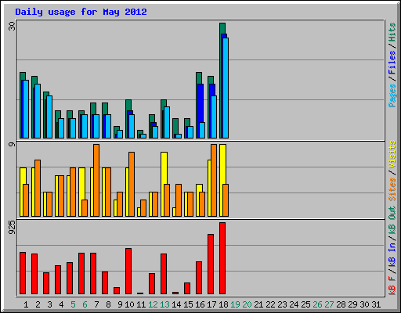Screen dimensions: 401x313
Task: Click day '28' on the date axis
Action: click(x=341, y=304)
